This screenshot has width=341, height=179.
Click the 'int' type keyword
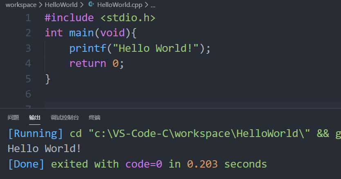point(54,33)
